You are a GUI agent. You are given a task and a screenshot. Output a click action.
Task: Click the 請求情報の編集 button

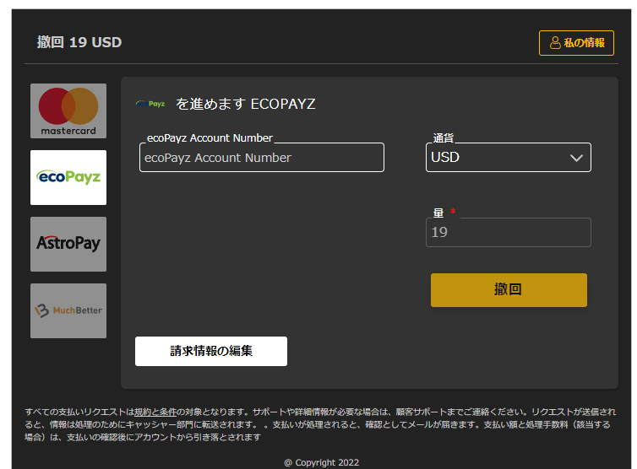pos(211,351)
